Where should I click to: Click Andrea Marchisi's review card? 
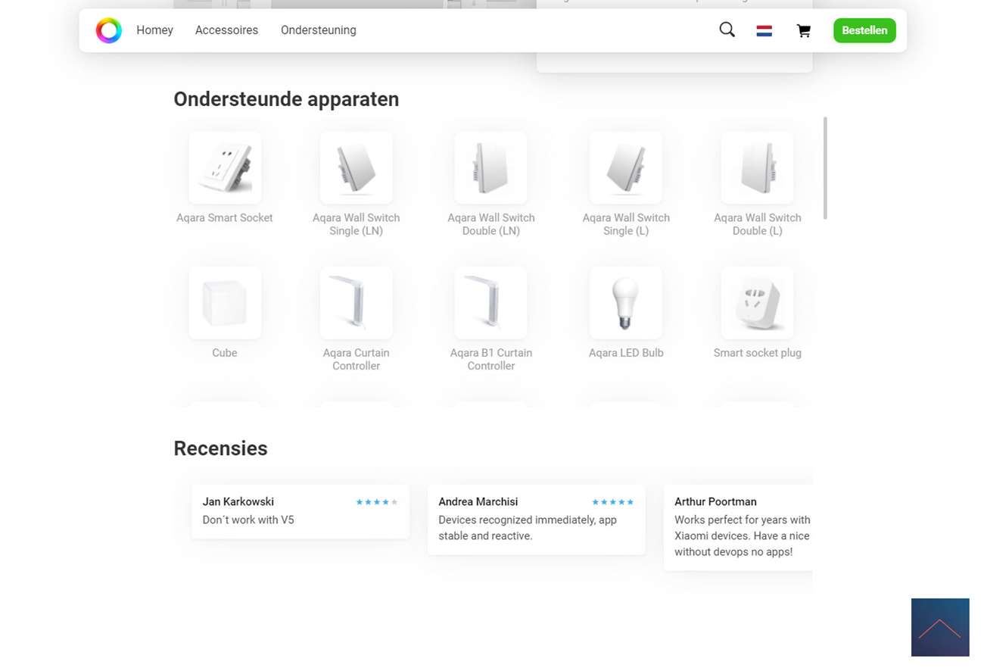tap(536, 520)
